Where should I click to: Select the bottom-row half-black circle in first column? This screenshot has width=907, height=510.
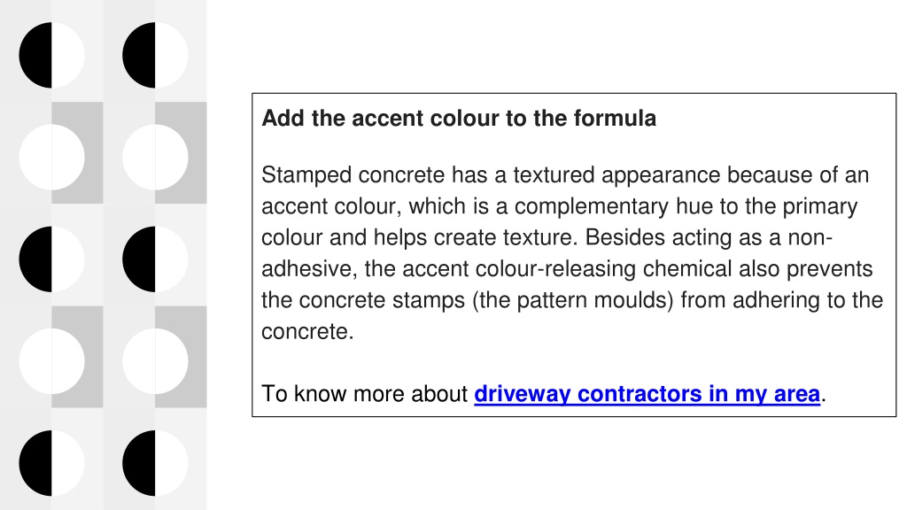(x=51, y=463)
